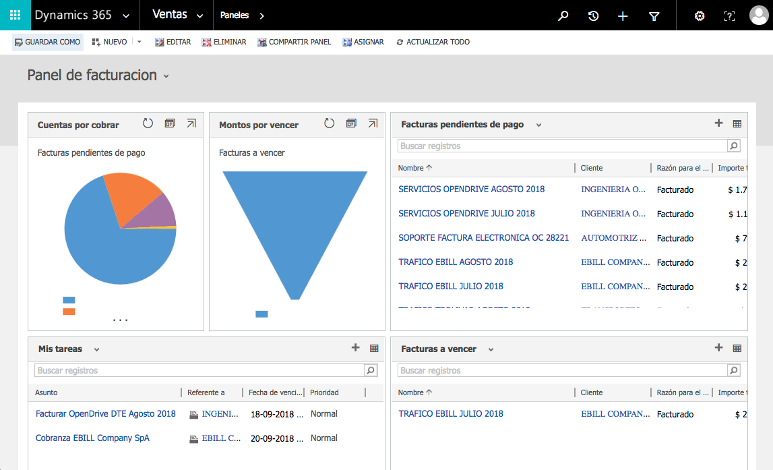773x470 pixels.
Task: Enlarge the Cuentas por cobrar chart
Action: tap(191, 123)
